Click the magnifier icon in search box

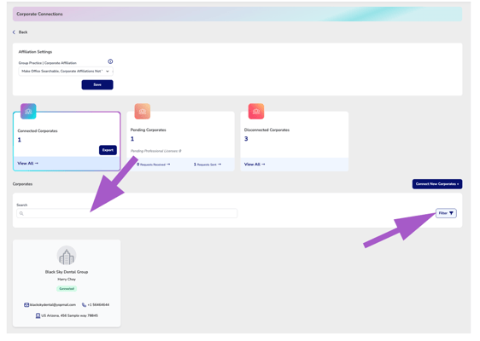pyautogui.click(x=21, y=213)
